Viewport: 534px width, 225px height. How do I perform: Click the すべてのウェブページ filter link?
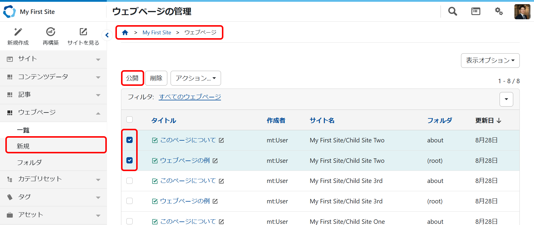[x=190, y=97]
